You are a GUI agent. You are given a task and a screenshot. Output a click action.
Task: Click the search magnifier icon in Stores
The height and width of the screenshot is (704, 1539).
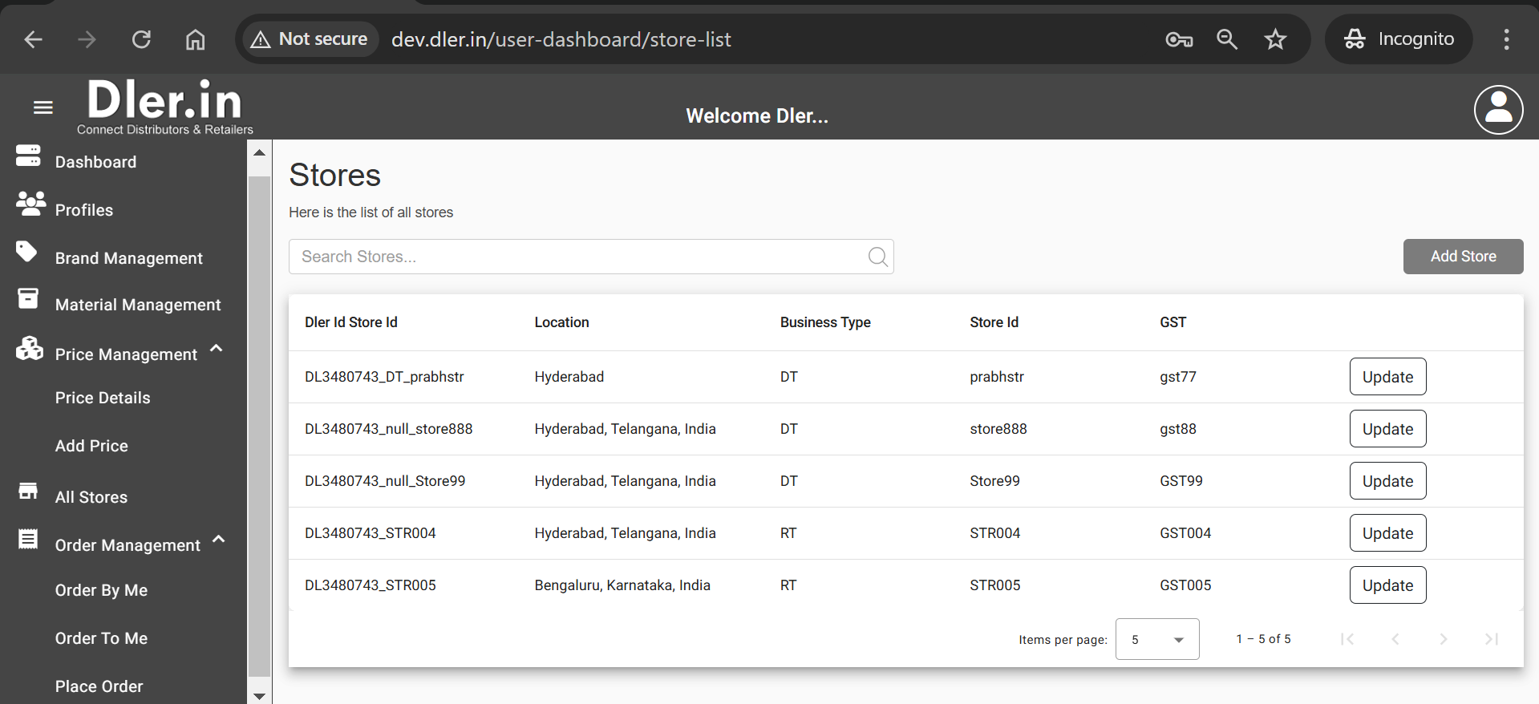tap(877, 257)
